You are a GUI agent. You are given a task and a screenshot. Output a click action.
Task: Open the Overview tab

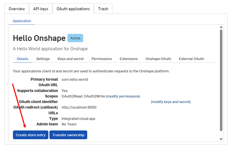pyautogui.click(x=17, y=9)
